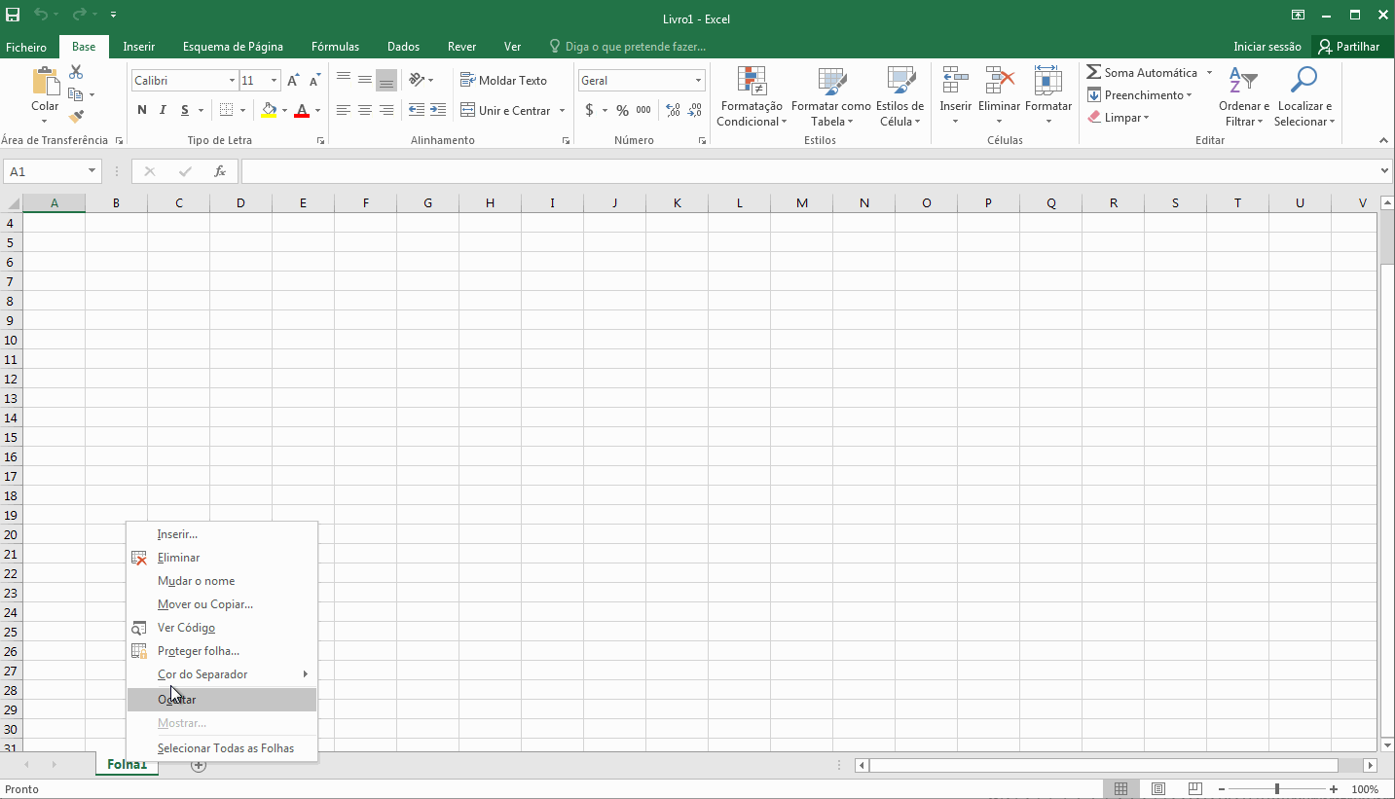Click the new sheet plus icon
This screenshot has height=799, width=1395.
[x=199, y=765]
